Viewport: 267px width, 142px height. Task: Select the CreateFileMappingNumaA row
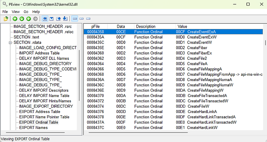pos(173,80)
